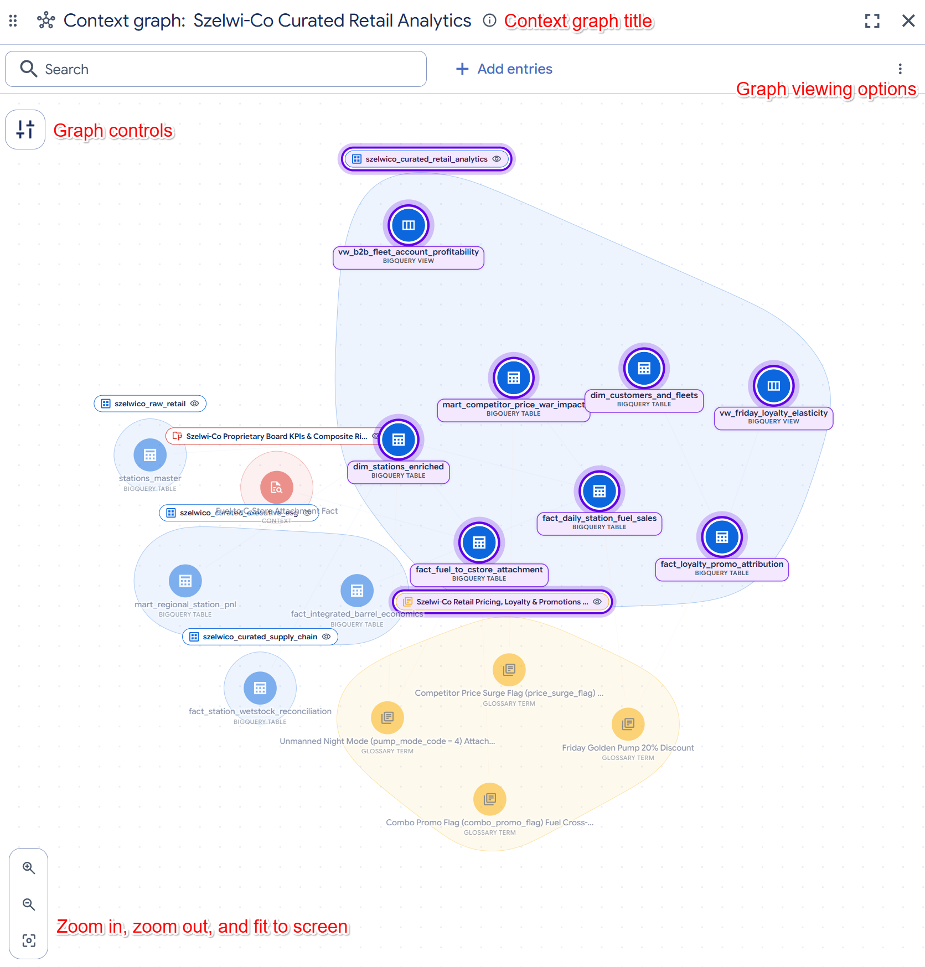Click into the Search field

(216, 69)
